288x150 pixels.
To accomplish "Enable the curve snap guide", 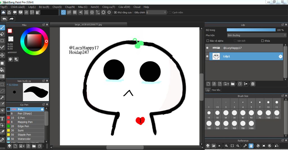I will (x=98, y=12).
